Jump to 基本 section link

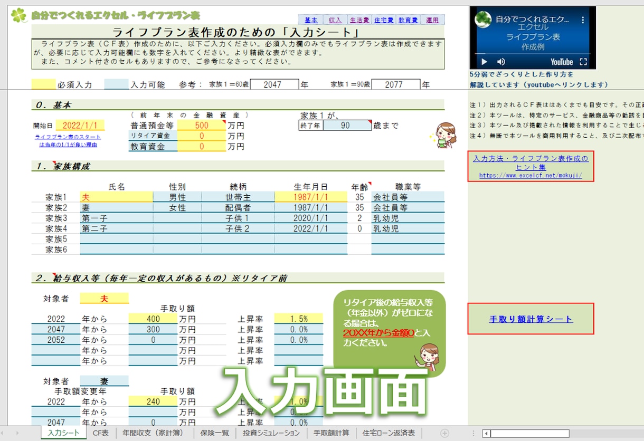click(x=311, y=20)
